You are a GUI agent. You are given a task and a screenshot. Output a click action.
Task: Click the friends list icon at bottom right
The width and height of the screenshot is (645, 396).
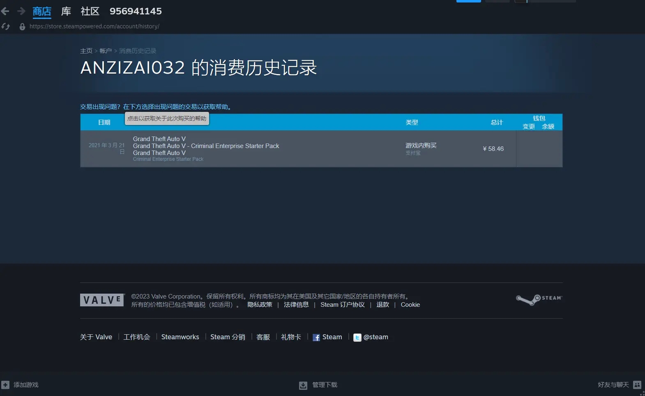coord(637,385)
